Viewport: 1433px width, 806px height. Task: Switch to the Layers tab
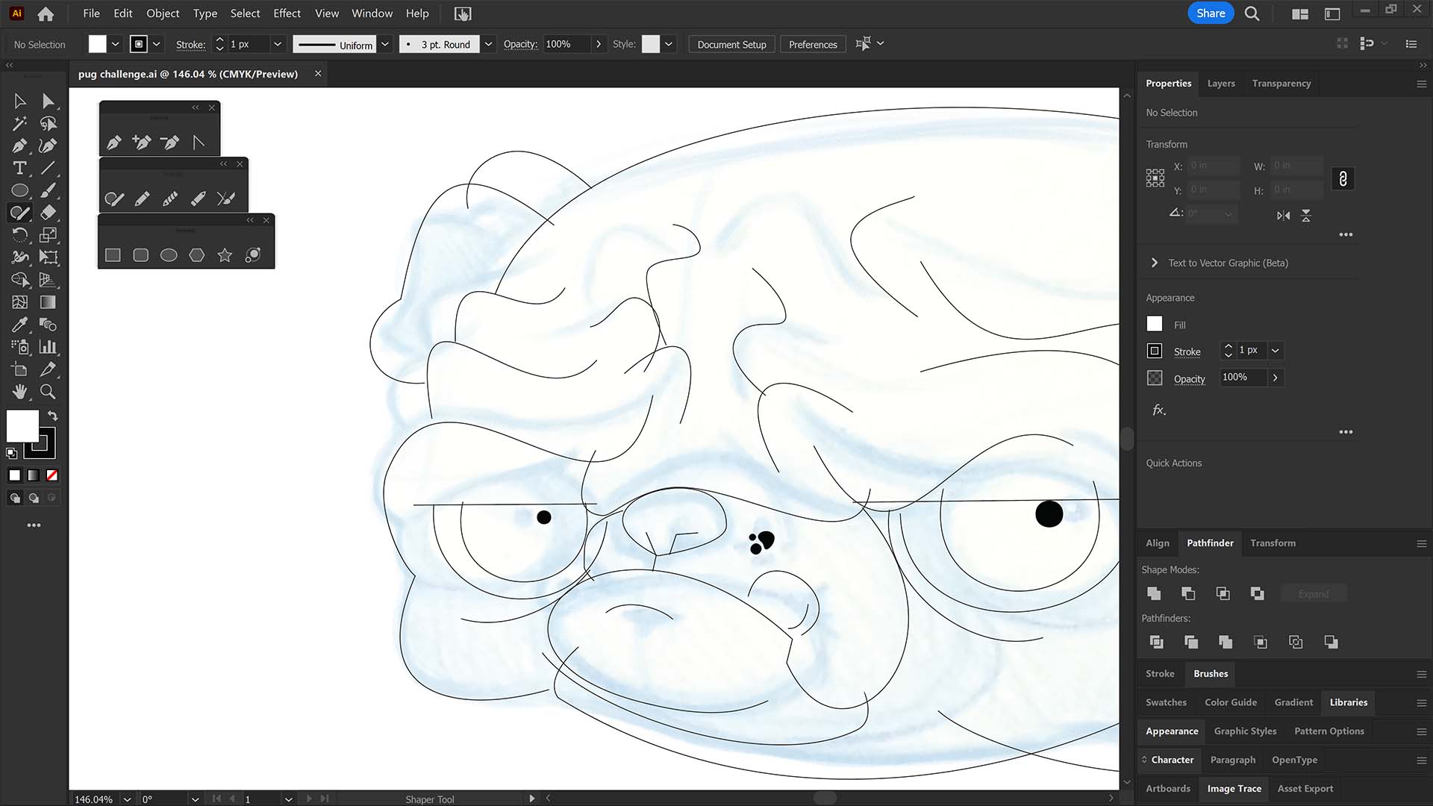coord(1221,84)
